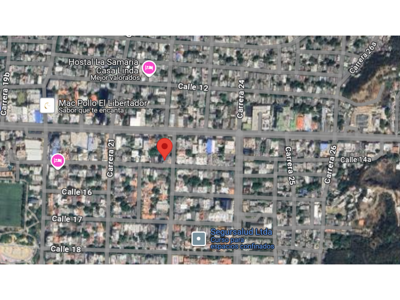Viewport: 400px width, 300px height.
Task: Click the Carrera 26 street label
Action: click(331, 164)
